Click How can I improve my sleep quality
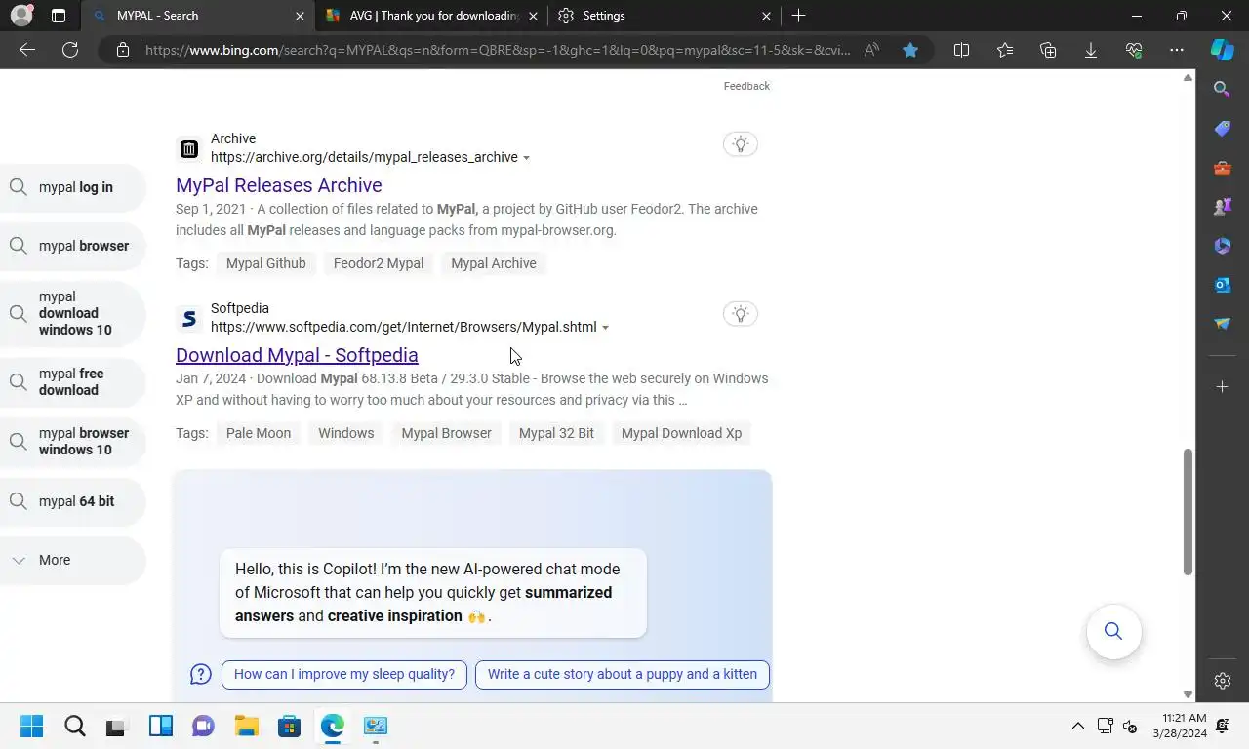 [x=344, y=674]
